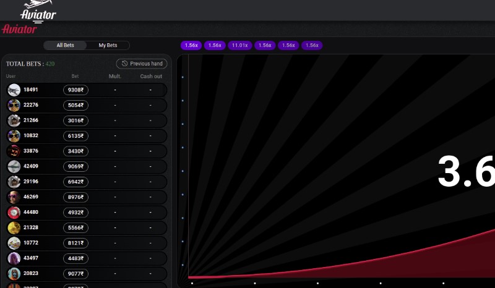
Task: Select avatar of user 21266
Action: pos(14,121)
